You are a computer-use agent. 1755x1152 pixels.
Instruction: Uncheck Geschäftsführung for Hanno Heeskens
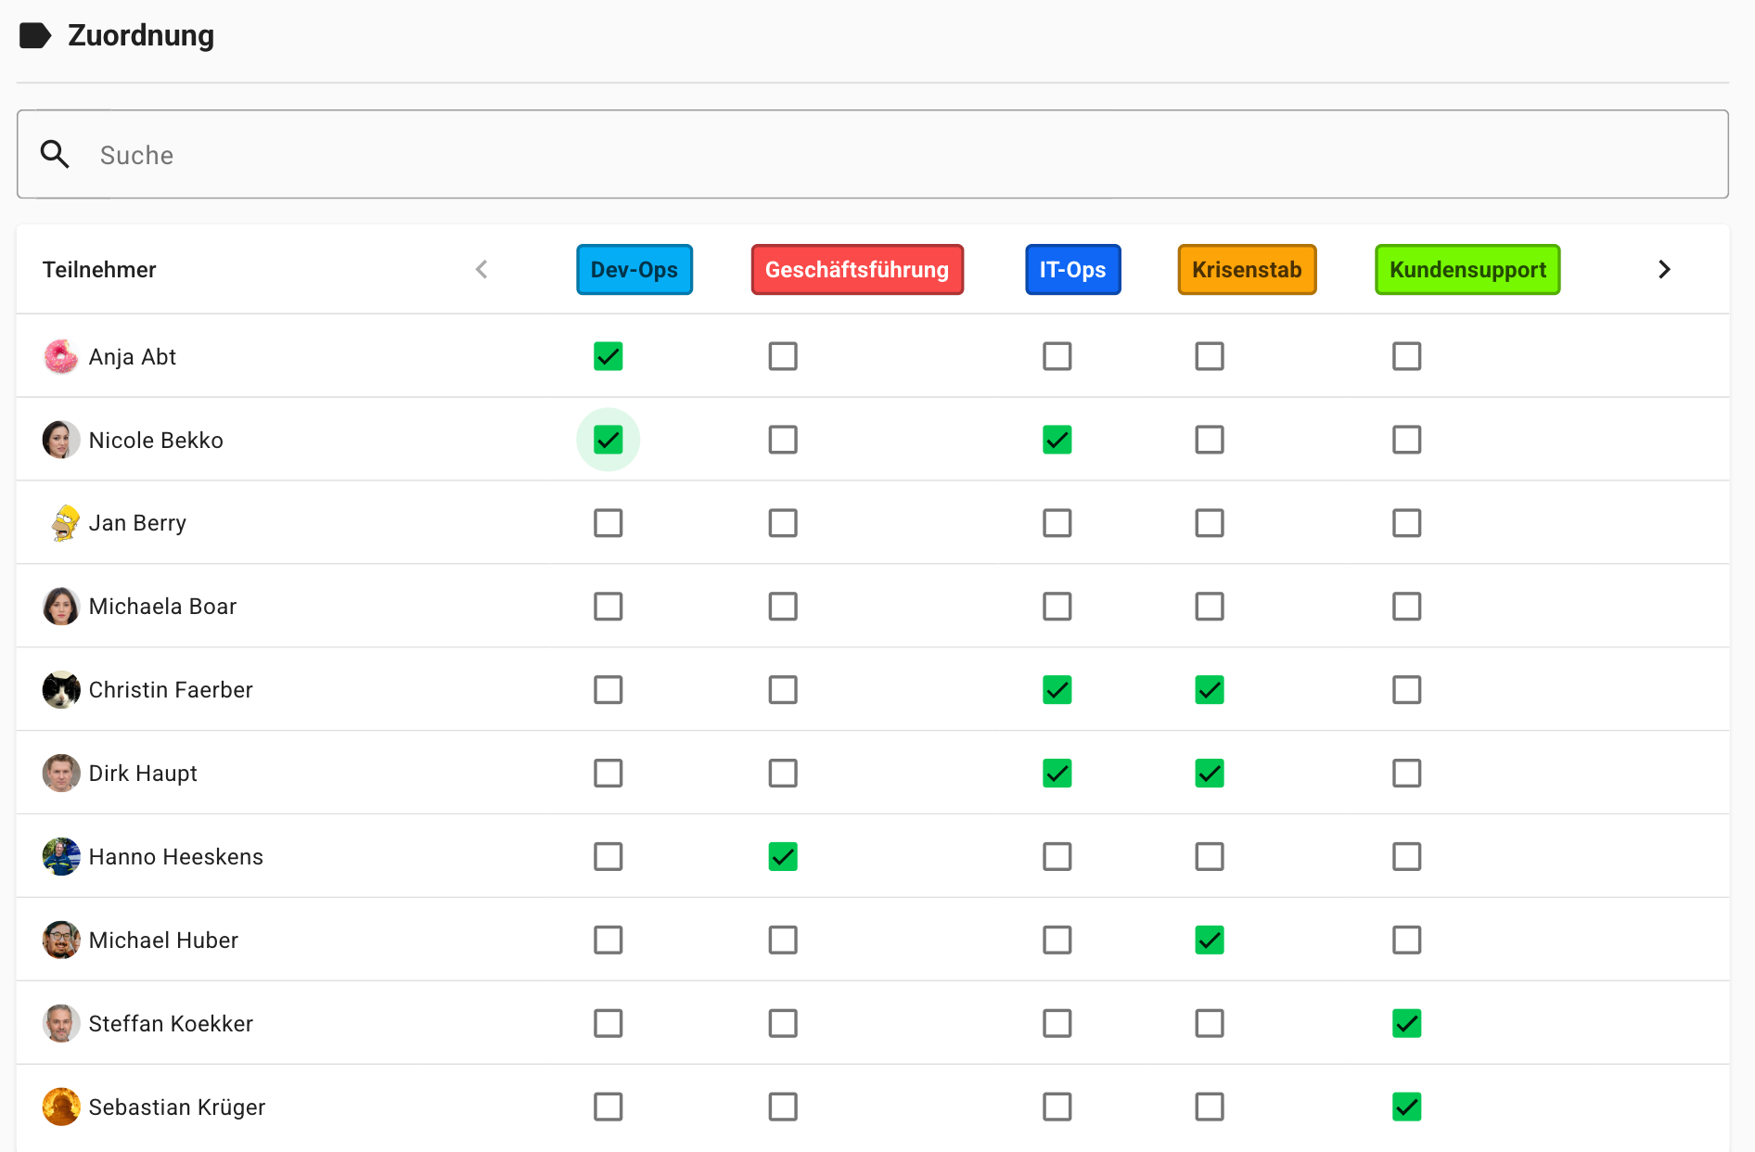pos(783,857)
